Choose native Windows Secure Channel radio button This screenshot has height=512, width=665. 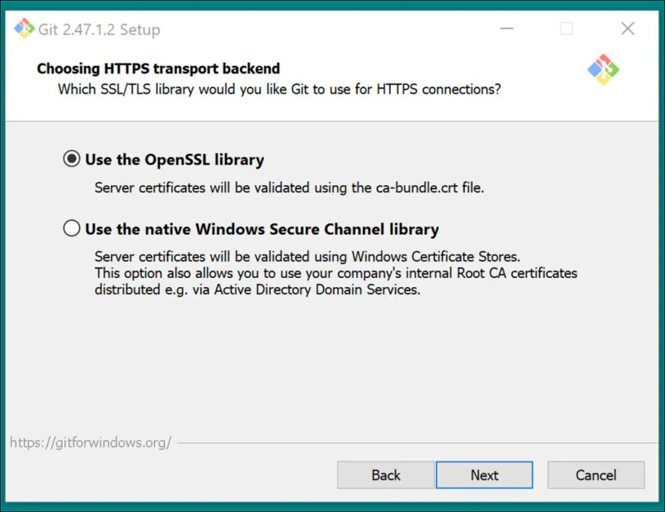pyautogui.click(x=72, y=229)
